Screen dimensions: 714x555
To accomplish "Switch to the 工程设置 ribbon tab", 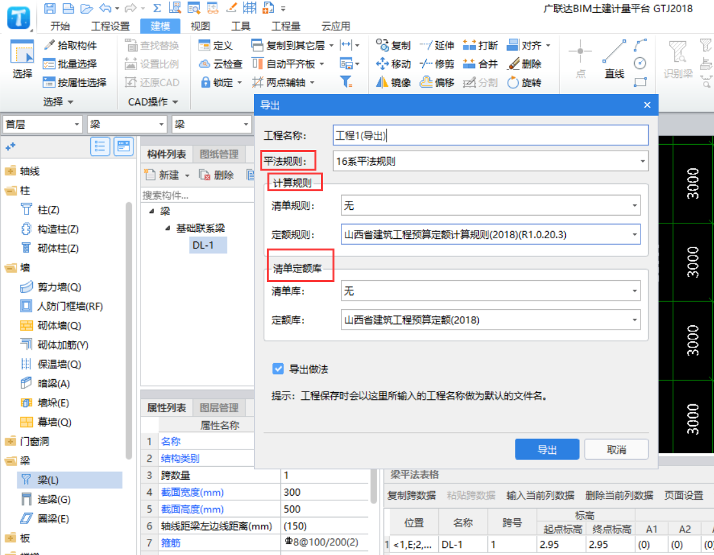I will coord(110,26).
